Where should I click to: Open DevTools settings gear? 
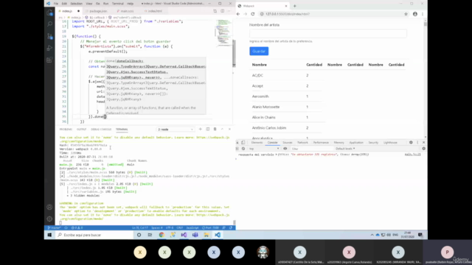coord(411,142)
